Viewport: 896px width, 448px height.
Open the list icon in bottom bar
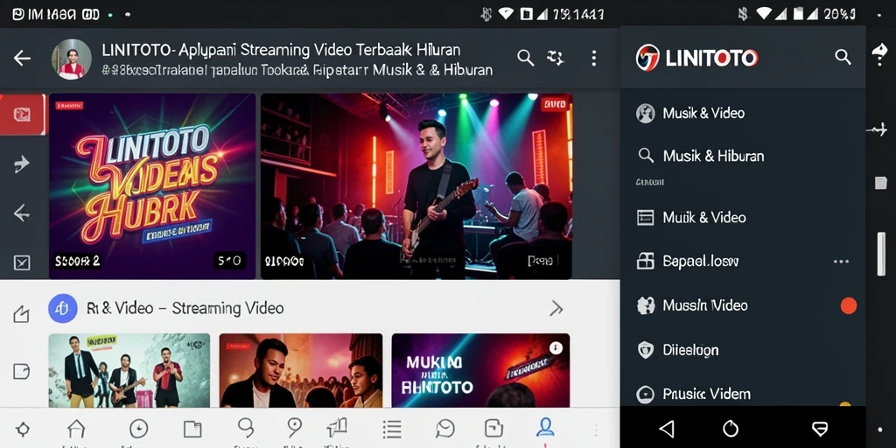click(x=391, y=429)
